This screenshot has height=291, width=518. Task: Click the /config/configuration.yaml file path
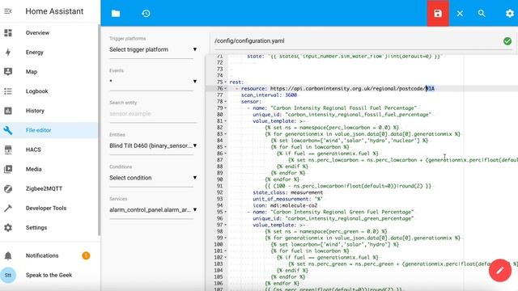(x=249, y=41)
